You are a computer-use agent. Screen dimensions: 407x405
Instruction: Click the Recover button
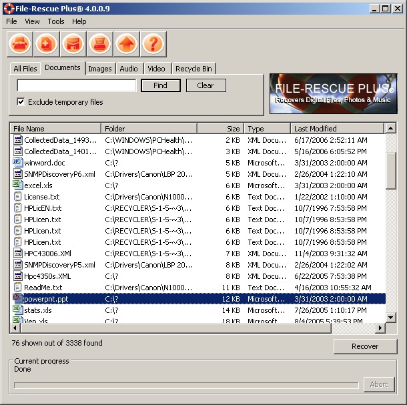[x=365, y=346]
